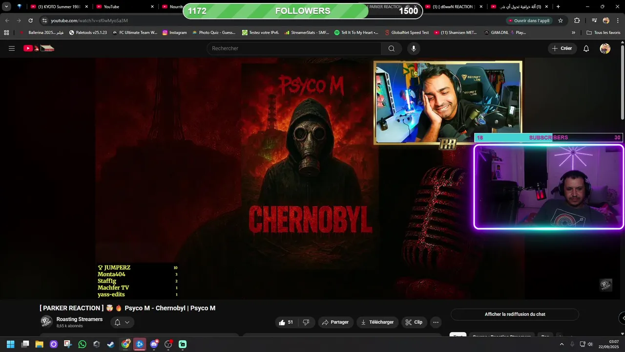This screenshot has width=625, height=352.
Task: Switch to d0wwN REACTION tab
Action: point(453,7)
